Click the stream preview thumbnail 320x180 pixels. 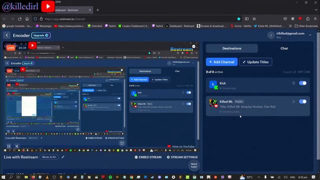point(101,97)
